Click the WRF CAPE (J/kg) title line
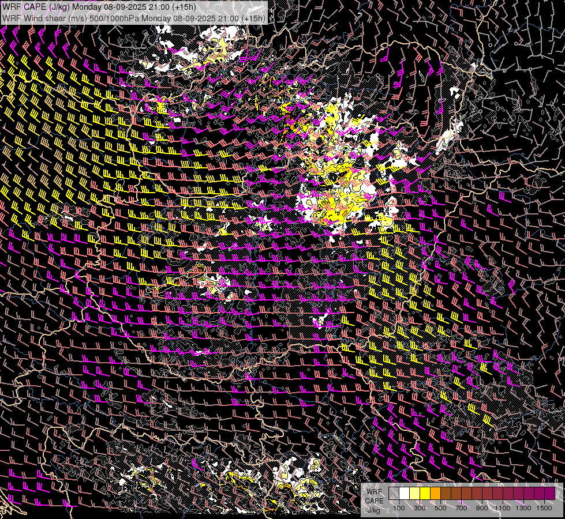This screenshot has height=519, width=565. [x=99, y=7]
